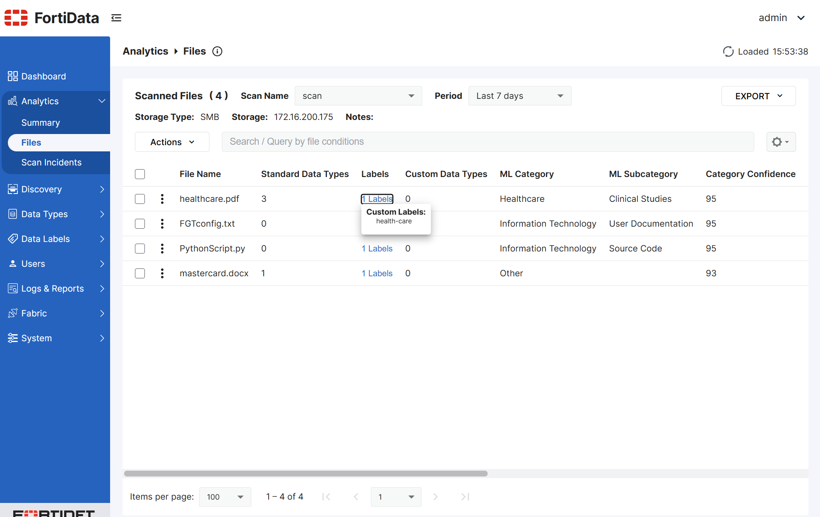Open three-dot menu for healthcare.pdf
The image size is (820, 517).
pyautogui.click(x=162, y=199)
